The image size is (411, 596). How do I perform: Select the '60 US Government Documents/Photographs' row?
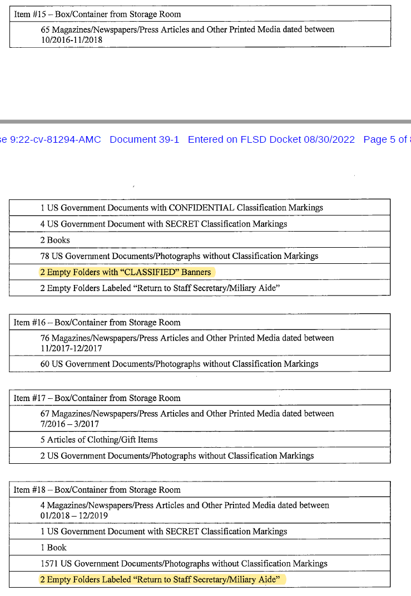200,364
